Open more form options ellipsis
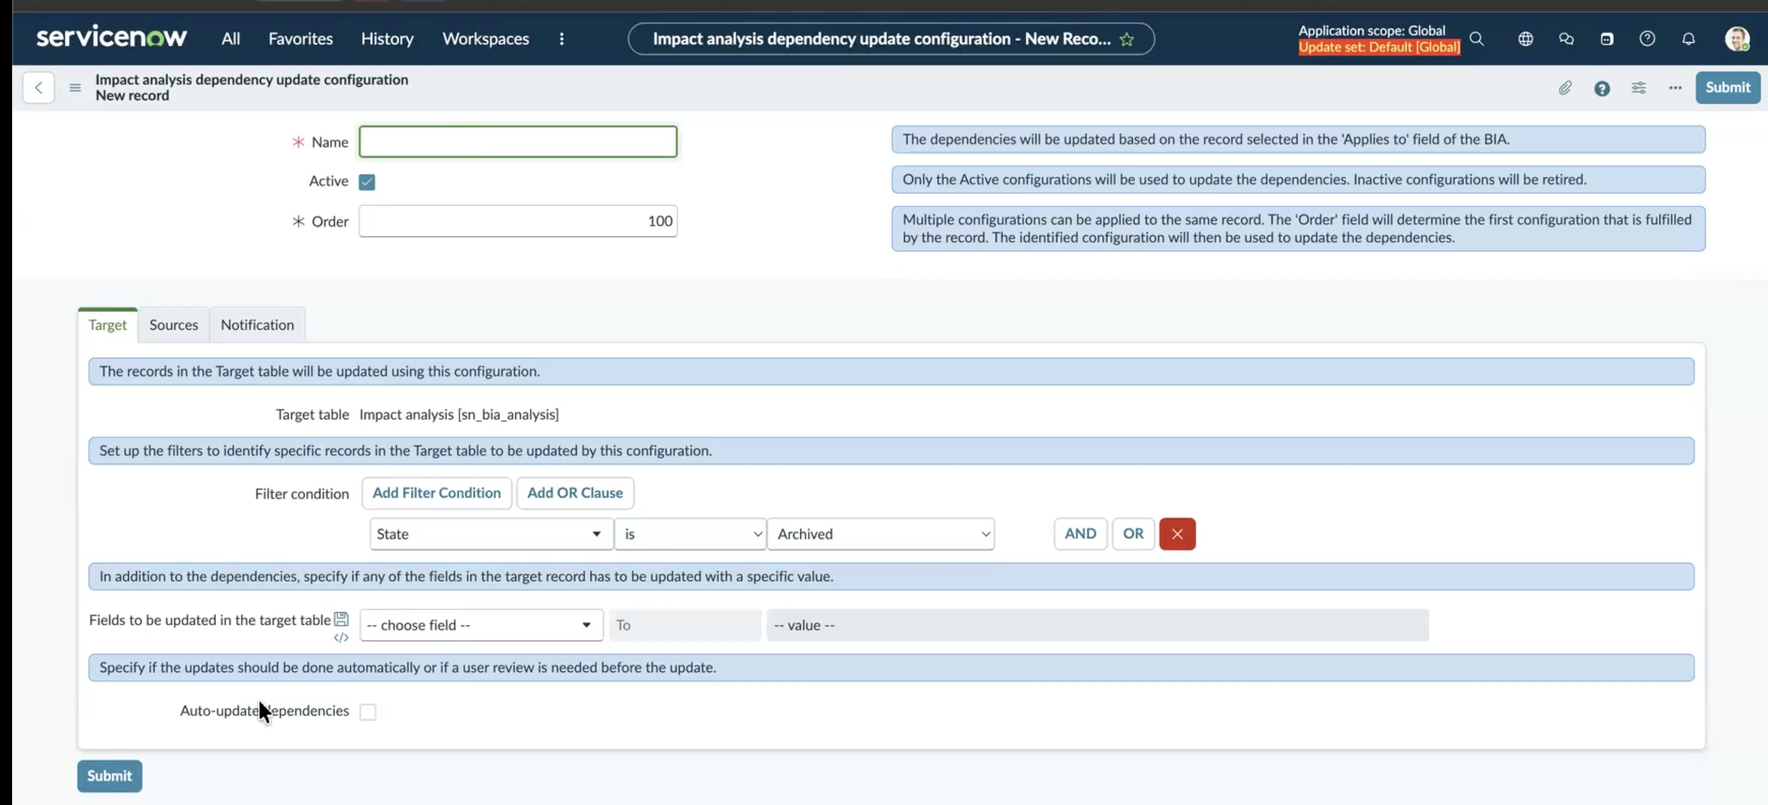Viewport: 1768px width, 805px height. (1675, 88)
